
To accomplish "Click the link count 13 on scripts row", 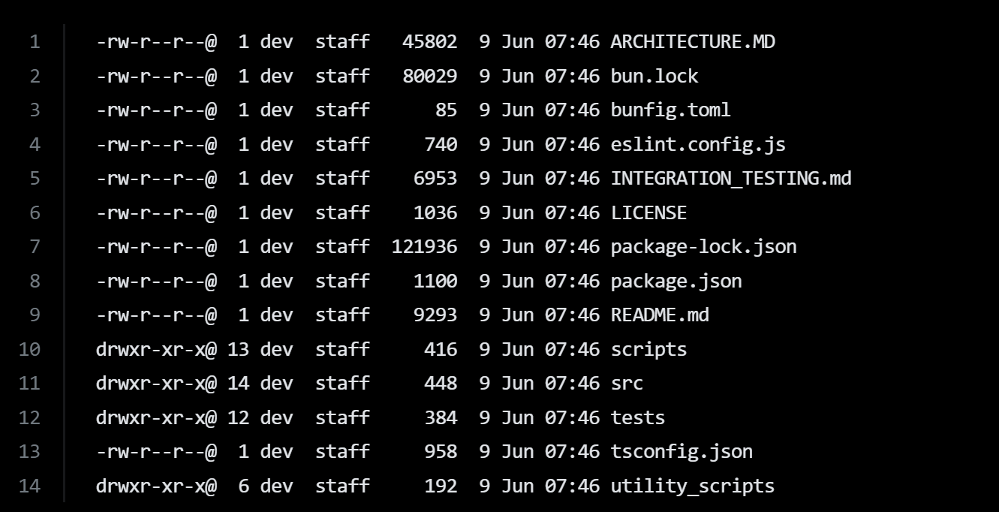I will coord(238,349).
